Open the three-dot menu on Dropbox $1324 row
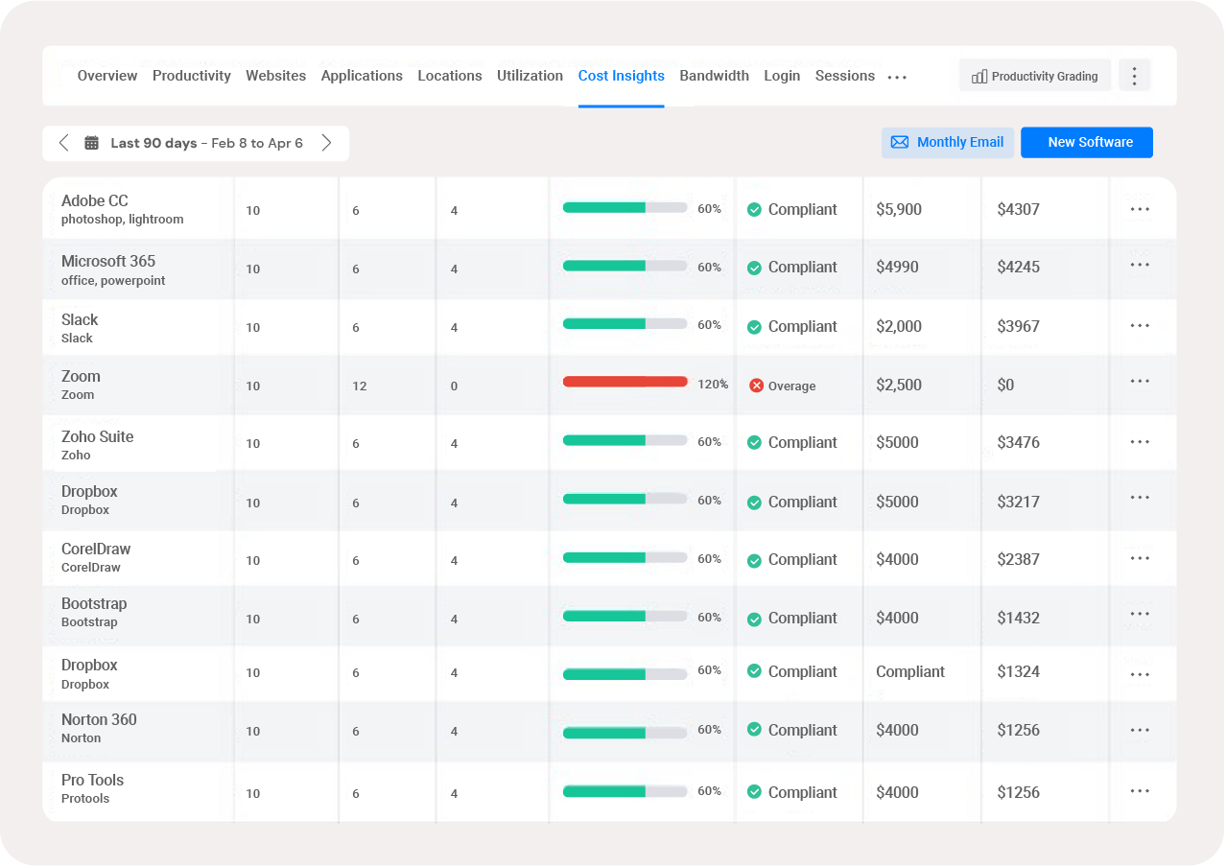Image resolution: width=1226 pixels, height=866 pixels. pyautogui.click(x=1140, y=674)
